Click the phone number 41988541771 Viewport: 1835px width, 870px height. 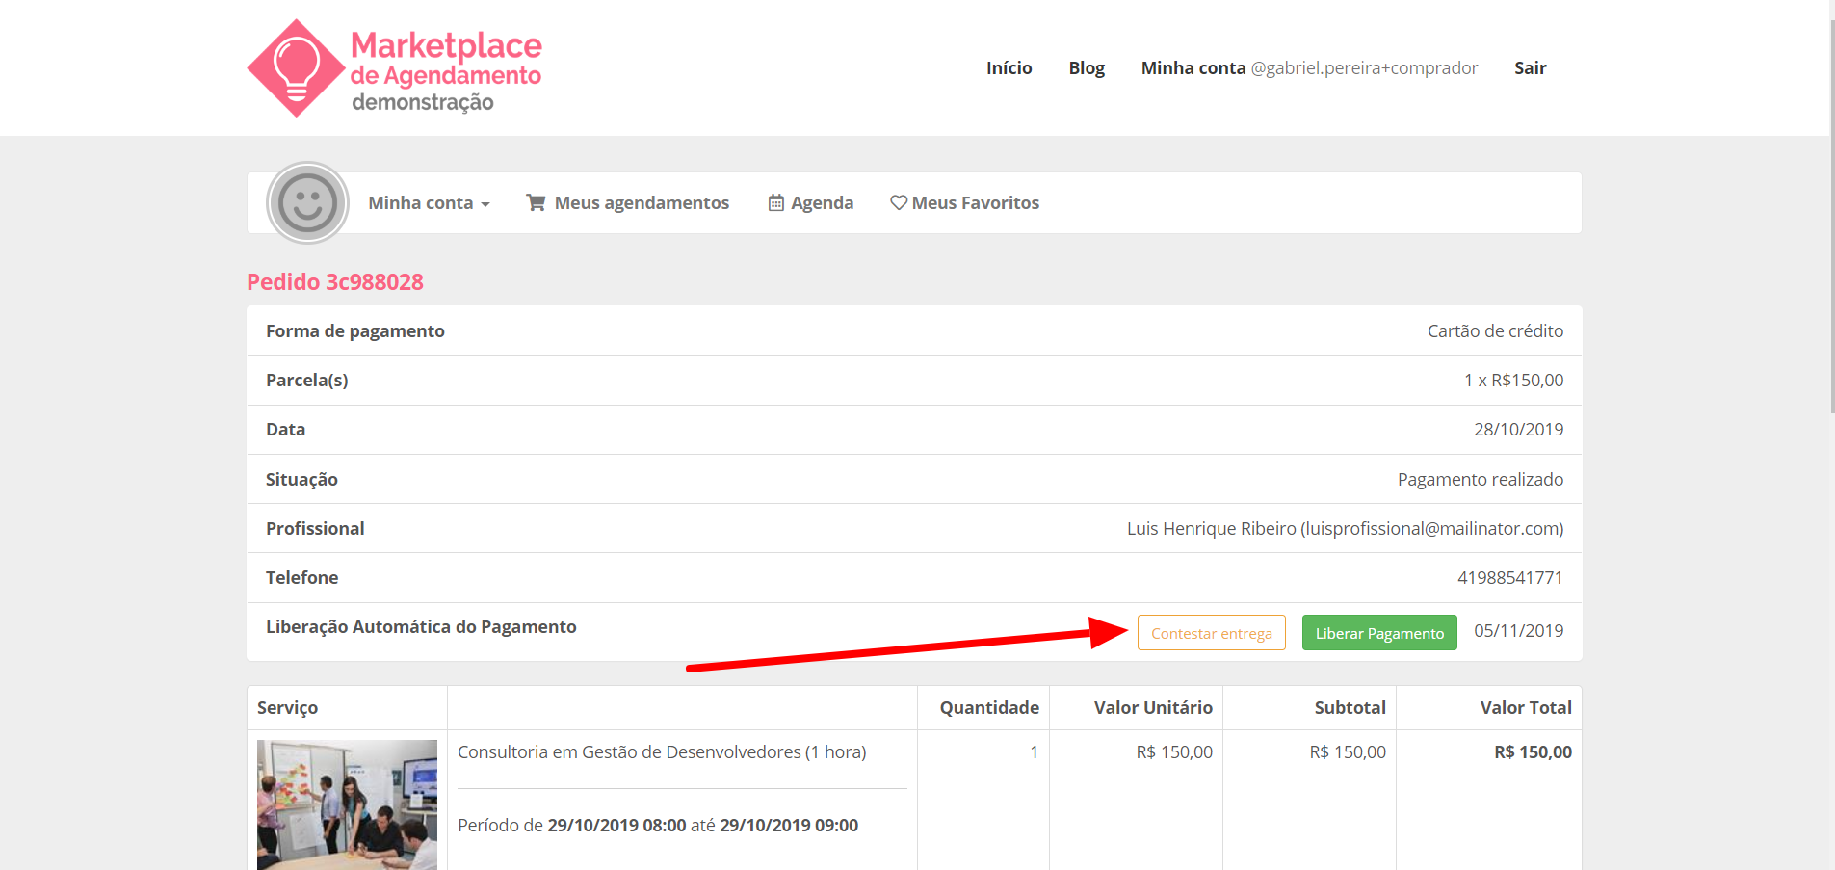pyautogui.click(x=1510, y=577)
